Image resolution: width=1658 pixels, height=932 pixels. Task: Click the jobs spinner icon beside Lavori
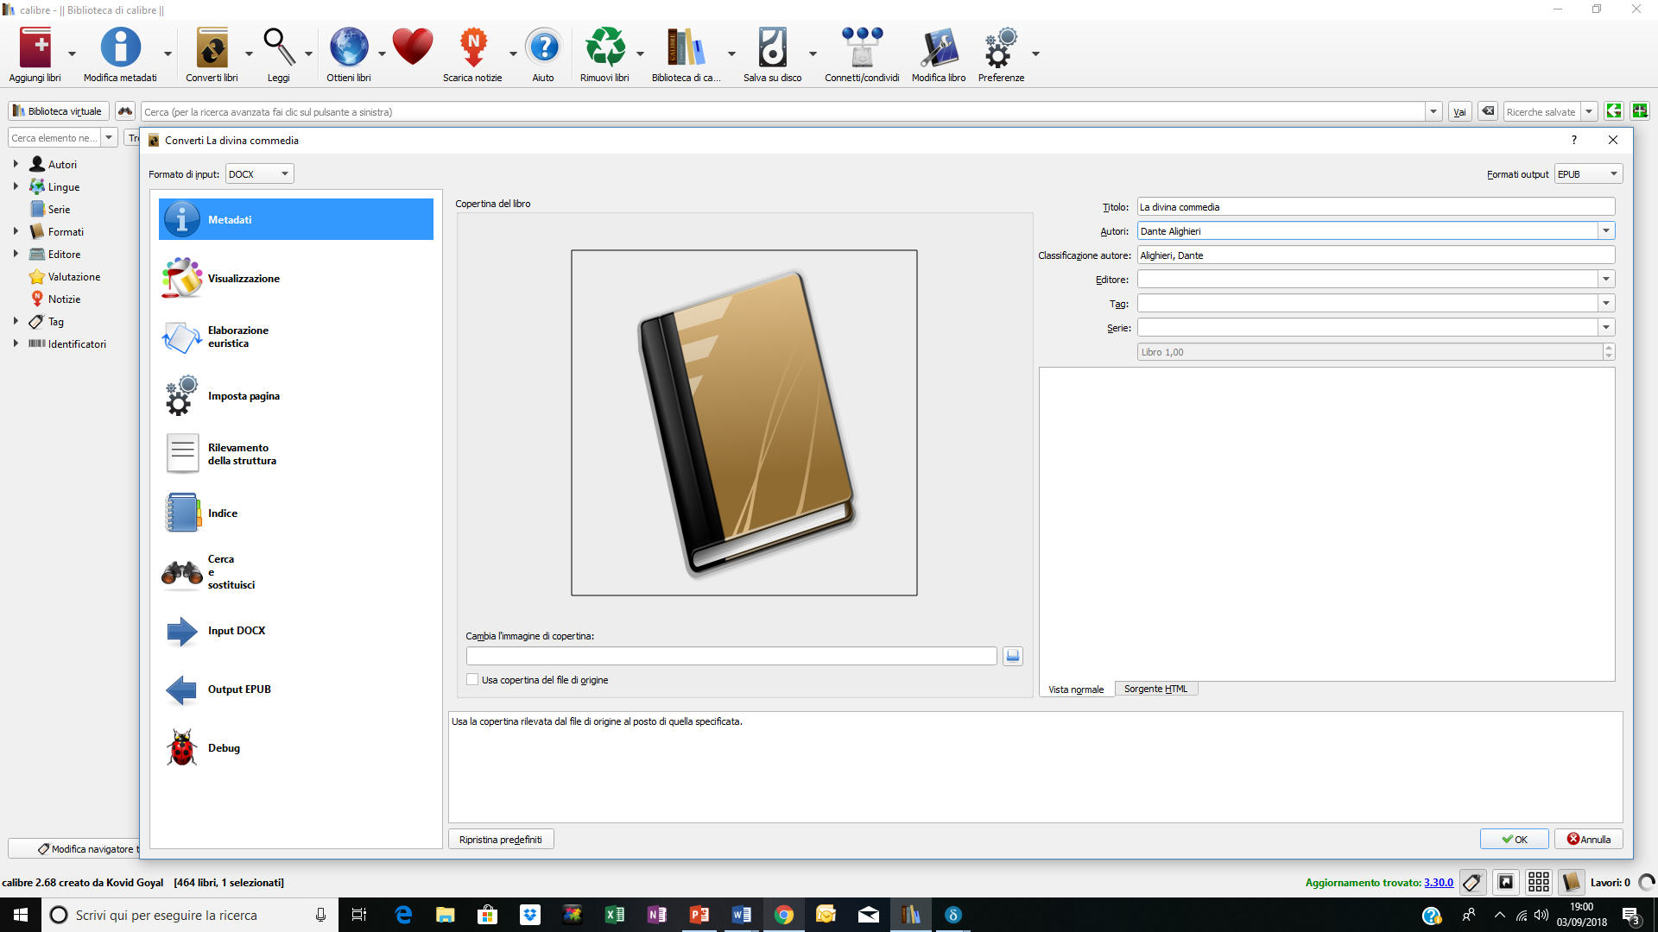1646,882
